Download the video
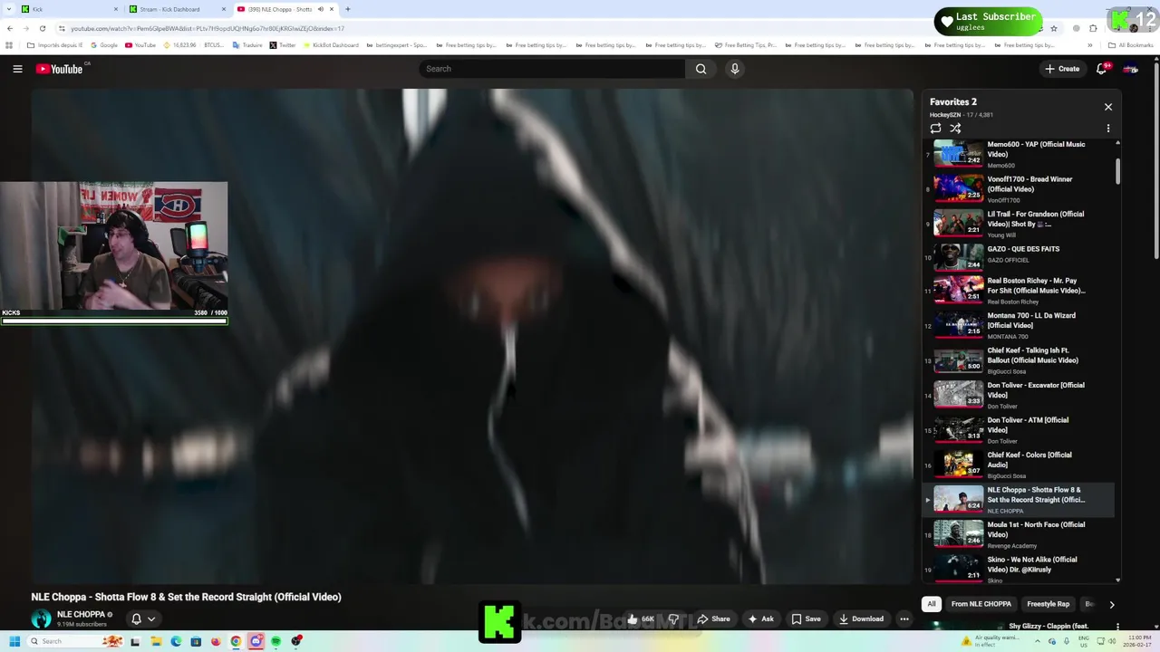This screenshot has width=1160, height=652. coord(861,619)
